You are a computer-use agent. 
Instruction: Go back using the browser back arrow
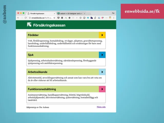(x=18, y=18)
